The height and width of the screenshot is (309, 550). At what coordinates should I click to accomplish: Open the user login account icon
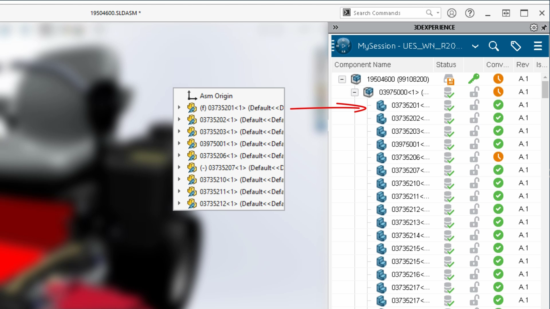451,13
